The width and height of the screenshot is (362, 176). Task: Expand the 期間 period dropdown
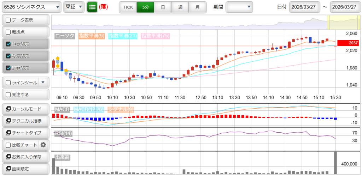click(239, 7)
